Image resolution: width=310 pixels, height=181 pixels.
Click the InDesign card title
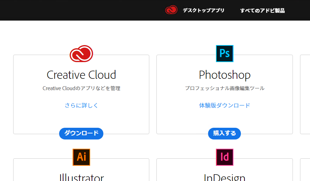coord(224,177)
